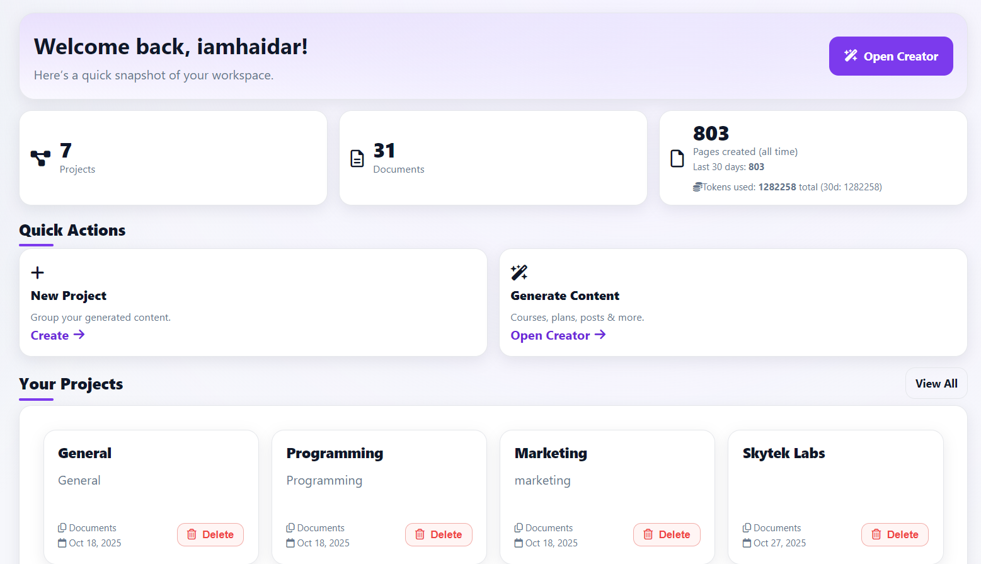This screenshot has width=981, height=564.
Task: Click the trash icon in Marketing's Delete button
Action: tap(648, 534)
